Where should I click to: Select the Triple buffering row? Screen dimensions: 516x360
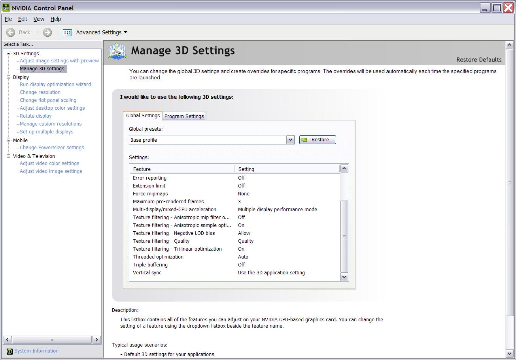point(234,265)
